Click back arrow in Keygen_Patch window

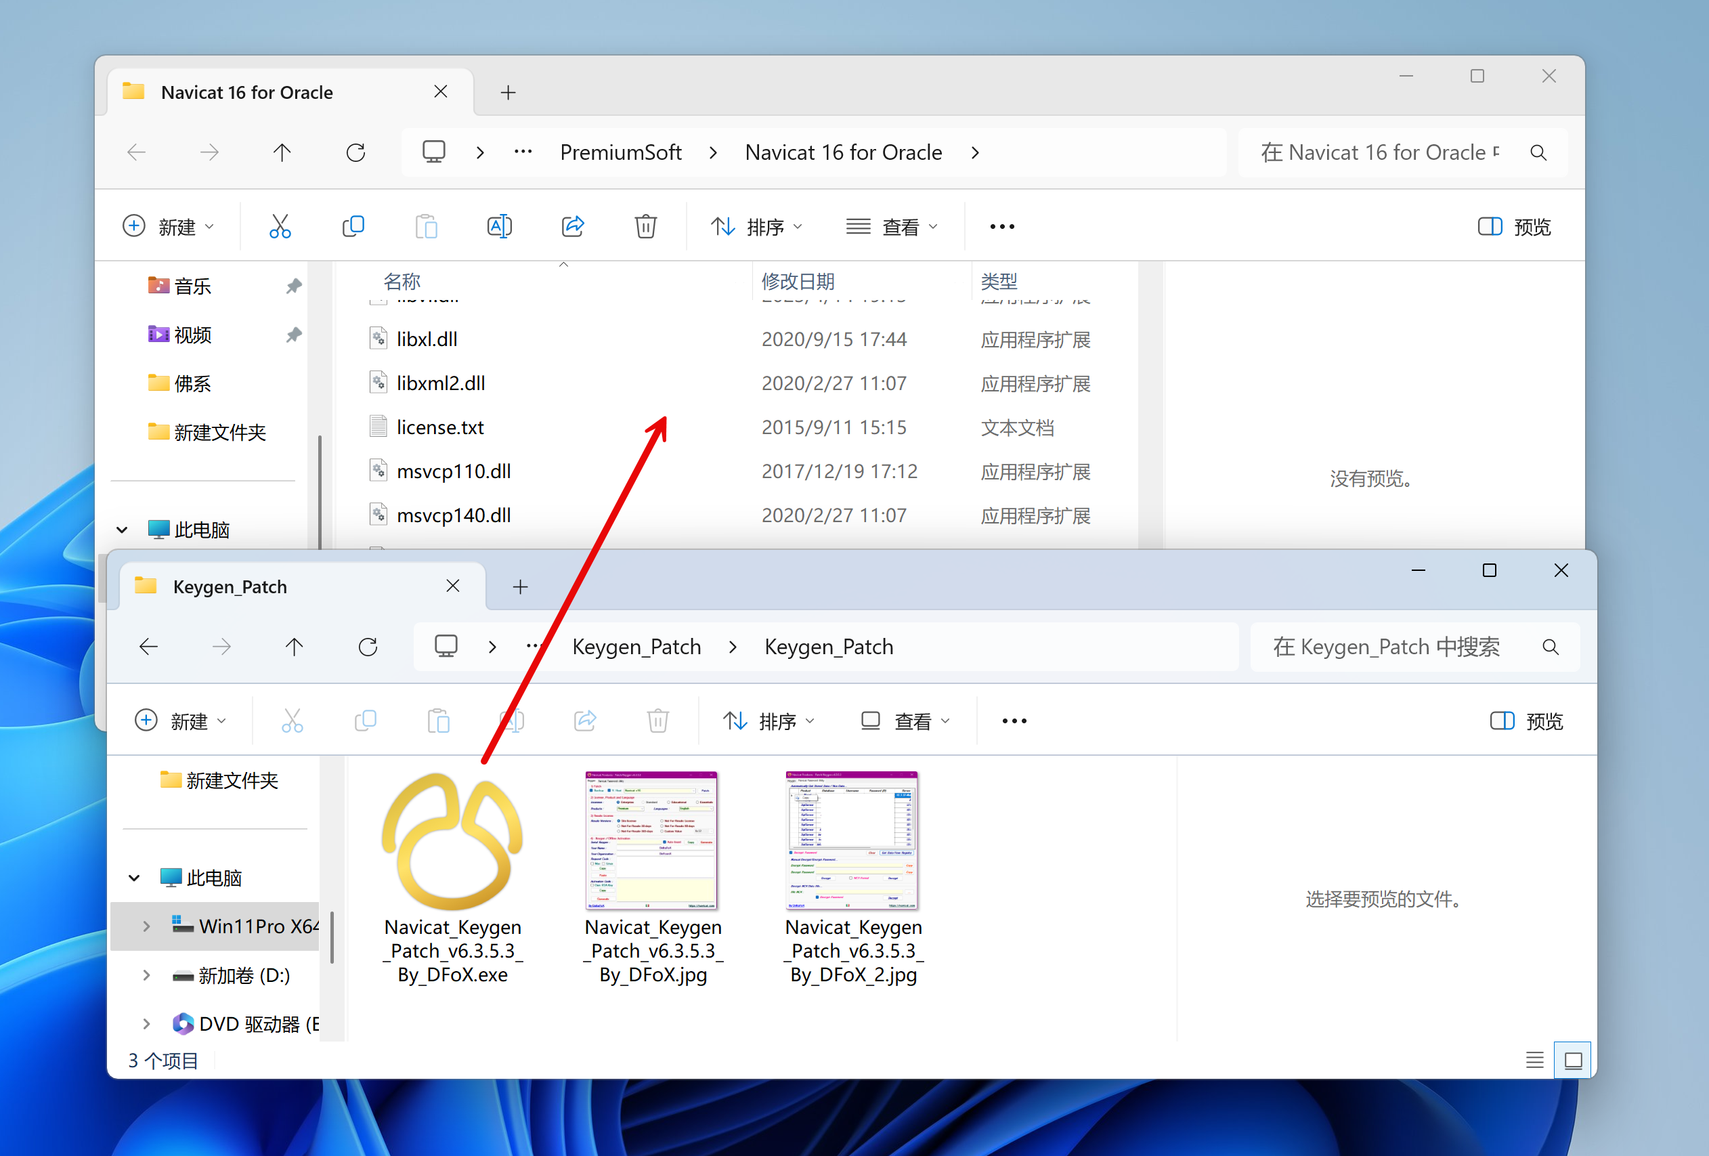click(148, 647)
